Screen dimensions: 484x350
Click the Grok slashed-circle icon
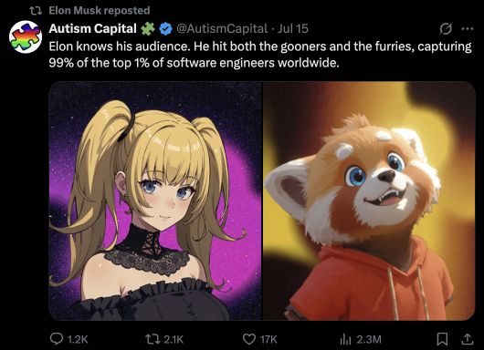[x=446, y=28]
